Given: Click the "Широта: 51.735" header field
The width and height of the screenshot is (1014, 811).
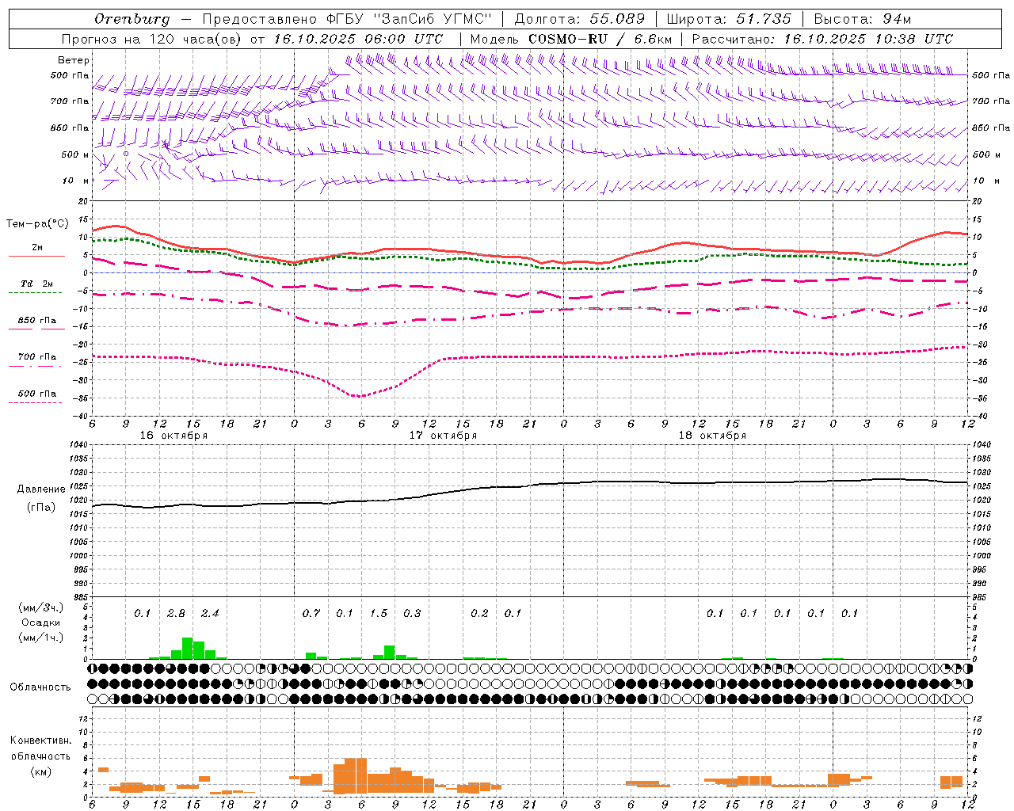Looking at the screenshot, I should [x=729, y=19].
